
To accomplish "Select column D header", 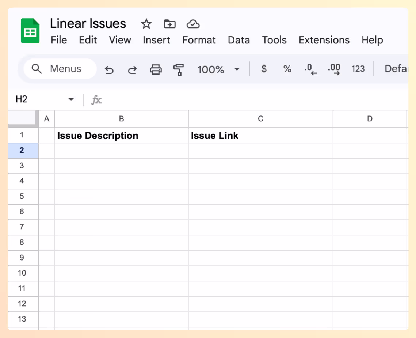I will (370, 119).
